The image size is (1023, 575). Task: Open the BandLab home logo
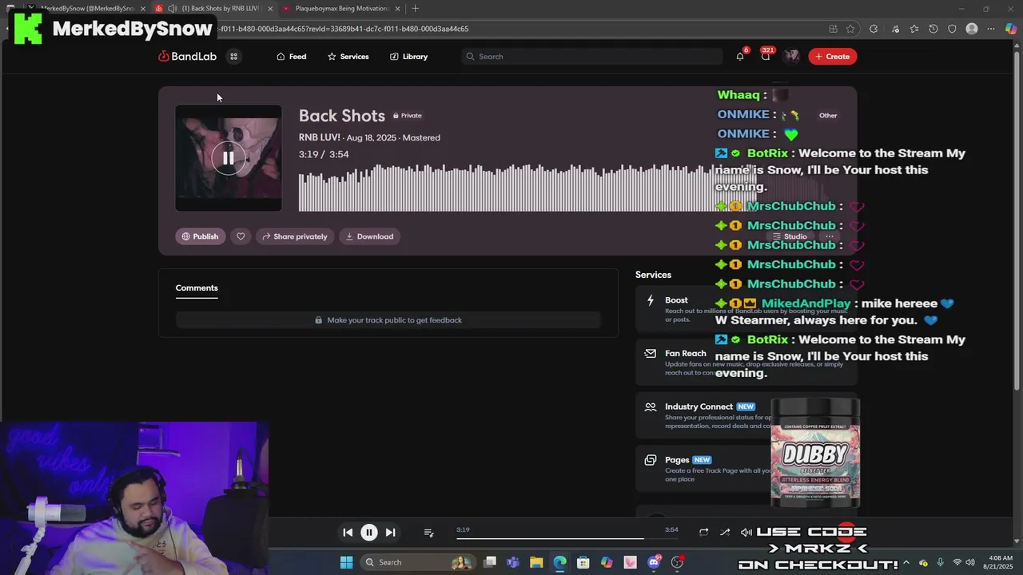(x=187, y=57)
